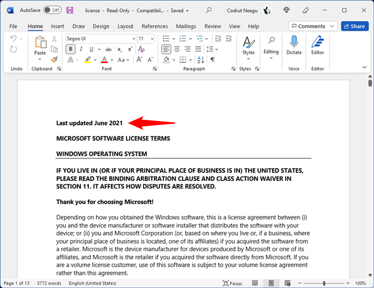Open the Mailings tab
The width and height of the screenshot is (374, 288).
click(186, 26)
